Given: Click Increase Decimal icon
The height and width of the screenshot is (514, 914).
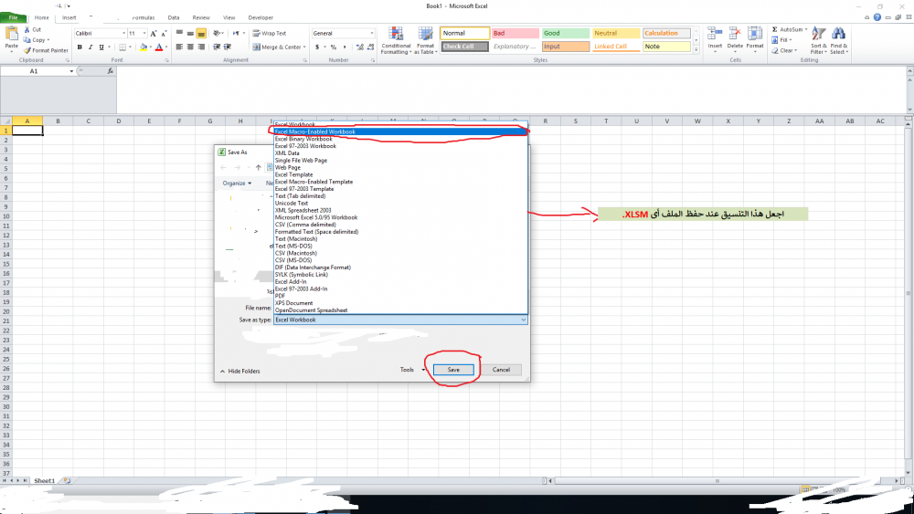Looking at the screenshot, I should (x=359, y=47).
